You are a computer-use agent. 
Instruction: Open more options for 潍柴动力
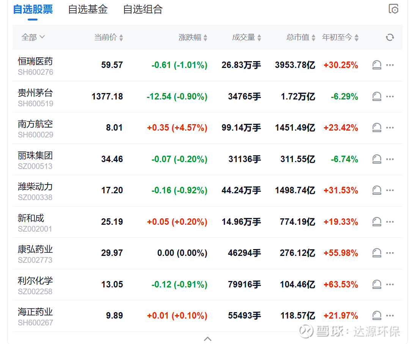tap(390, 190)
